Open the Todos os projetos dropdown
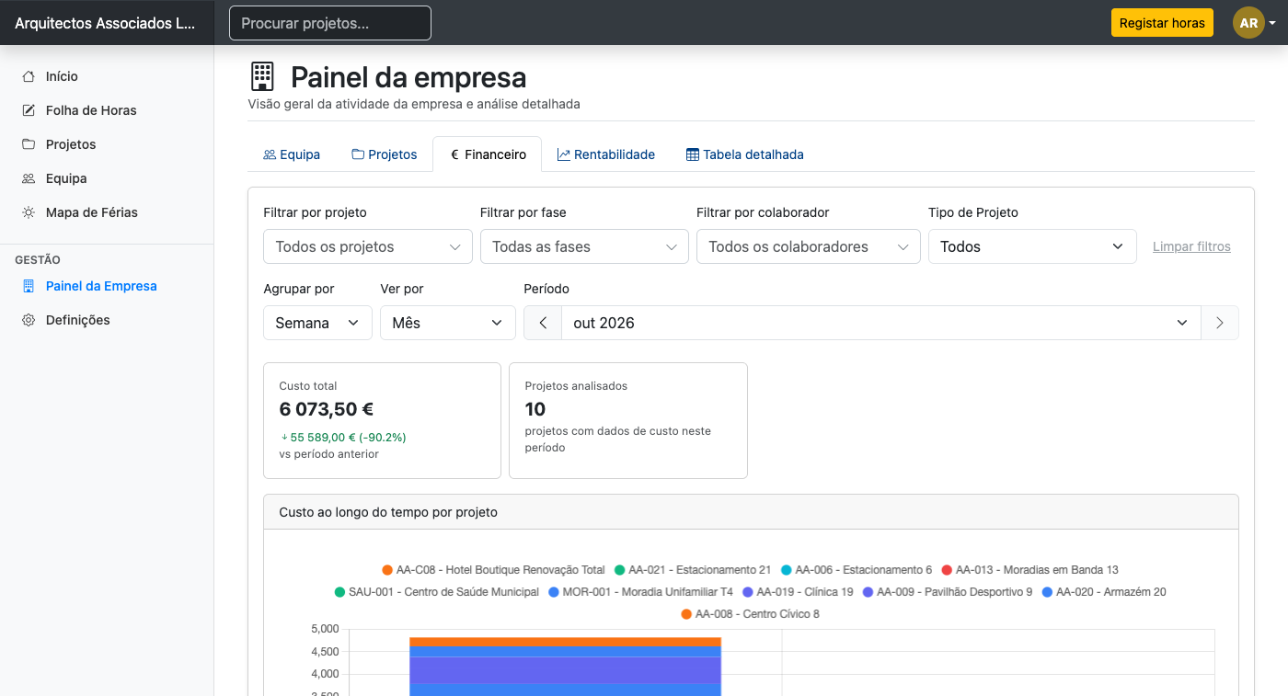The height and width of the screenshot is (696, 1288). point(368,246)
